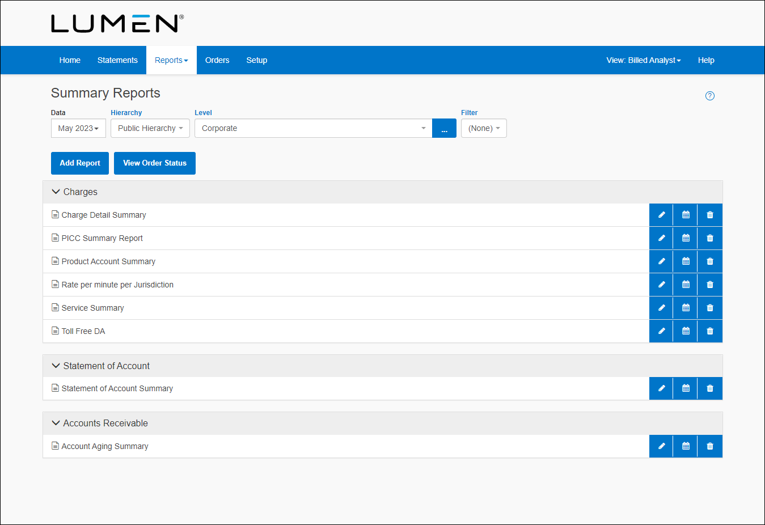
Task: Open Rate per minute per Jurisdiction report
Action: 117,285
